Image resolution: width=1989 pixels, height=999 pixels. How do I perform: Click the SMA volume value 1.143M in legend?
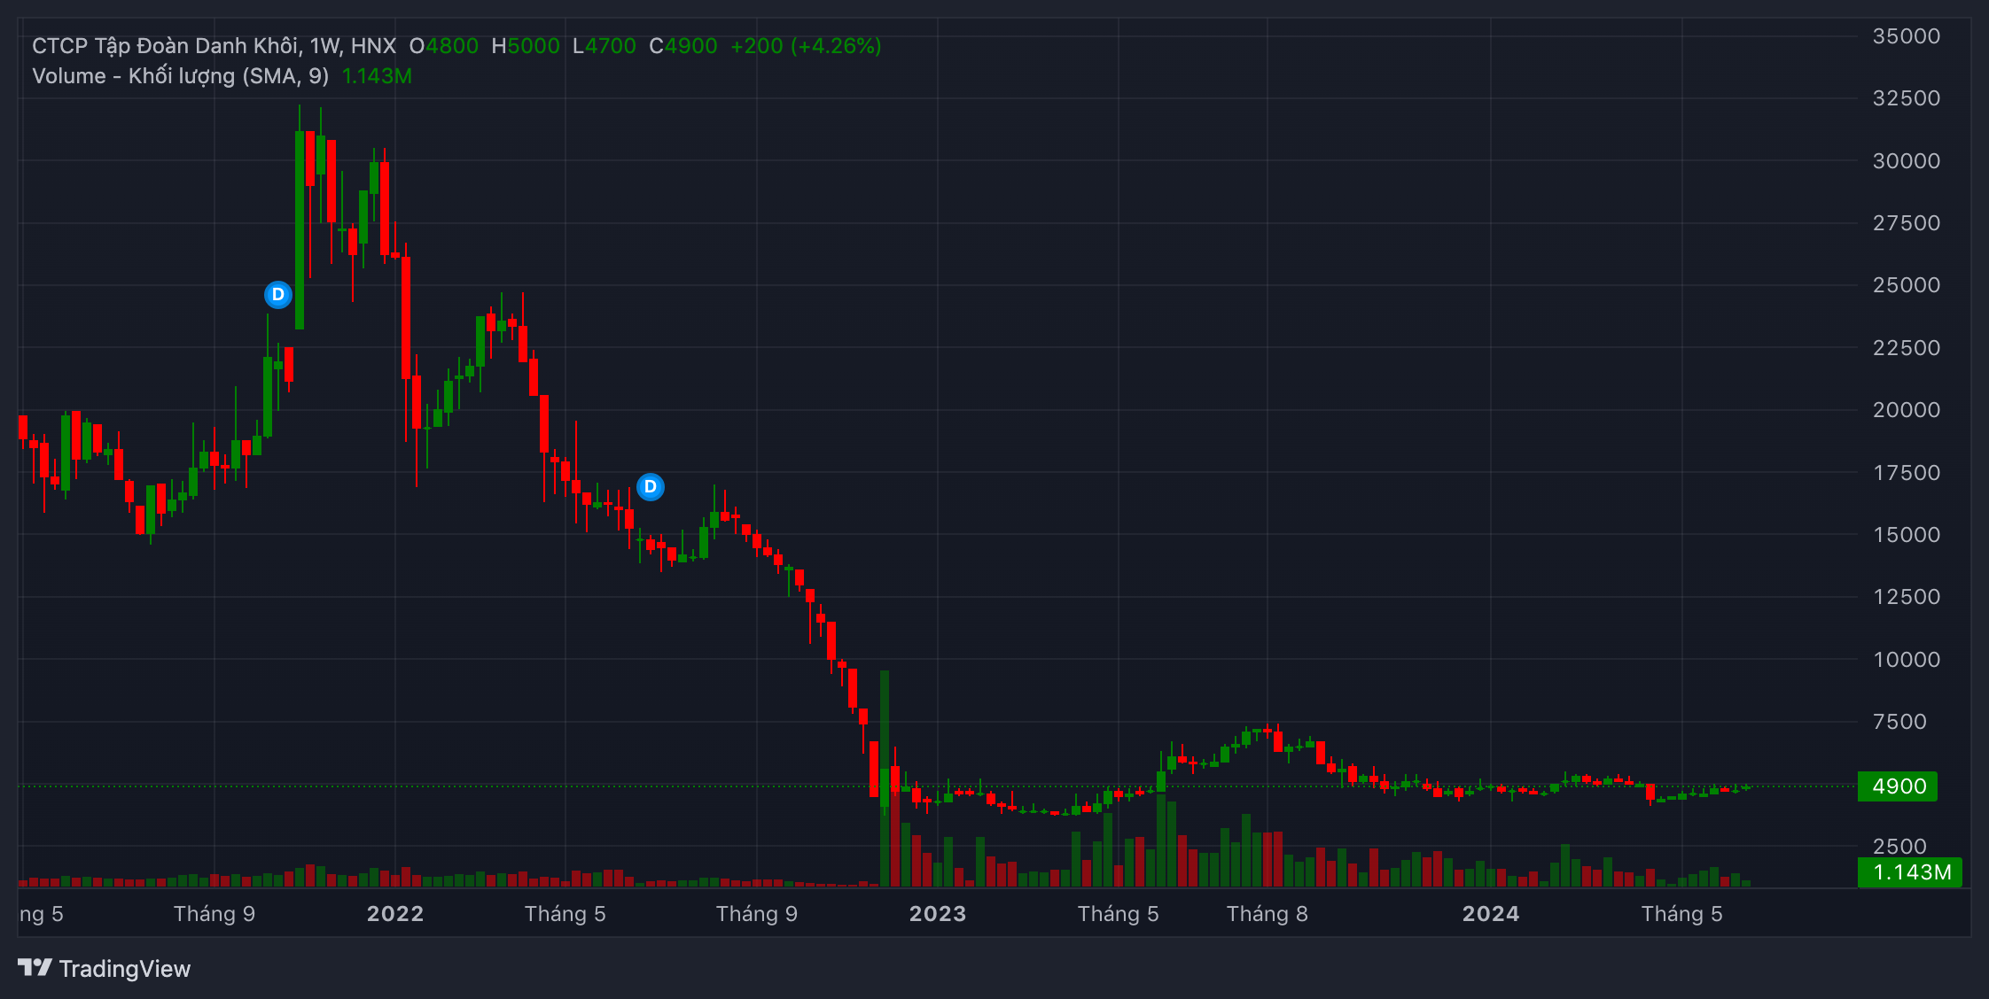pyautogui.click(x=377, y=76)
